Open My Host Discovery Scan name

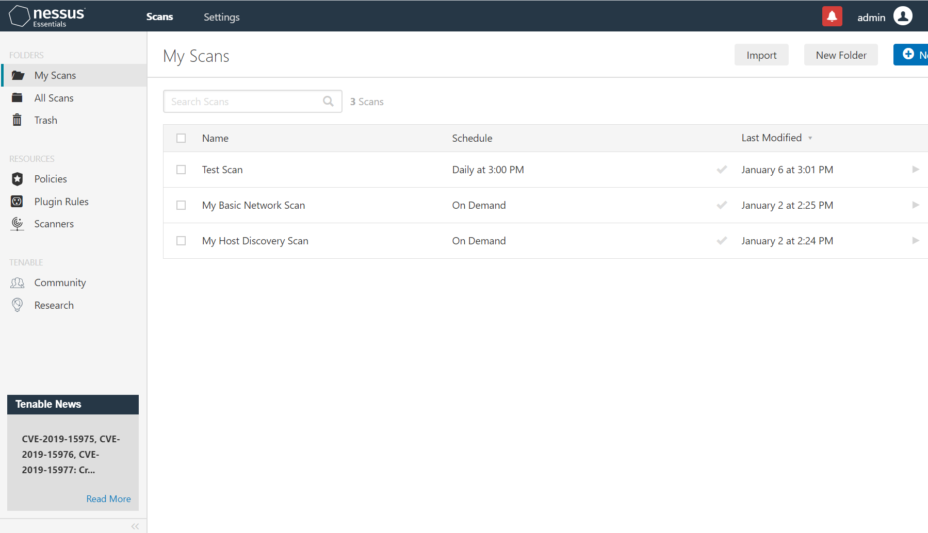[x=255, y=241]
